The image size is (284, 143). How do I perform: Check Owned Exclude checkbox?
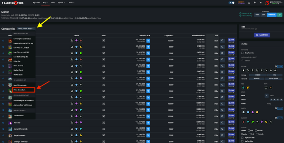pos(256,130)
